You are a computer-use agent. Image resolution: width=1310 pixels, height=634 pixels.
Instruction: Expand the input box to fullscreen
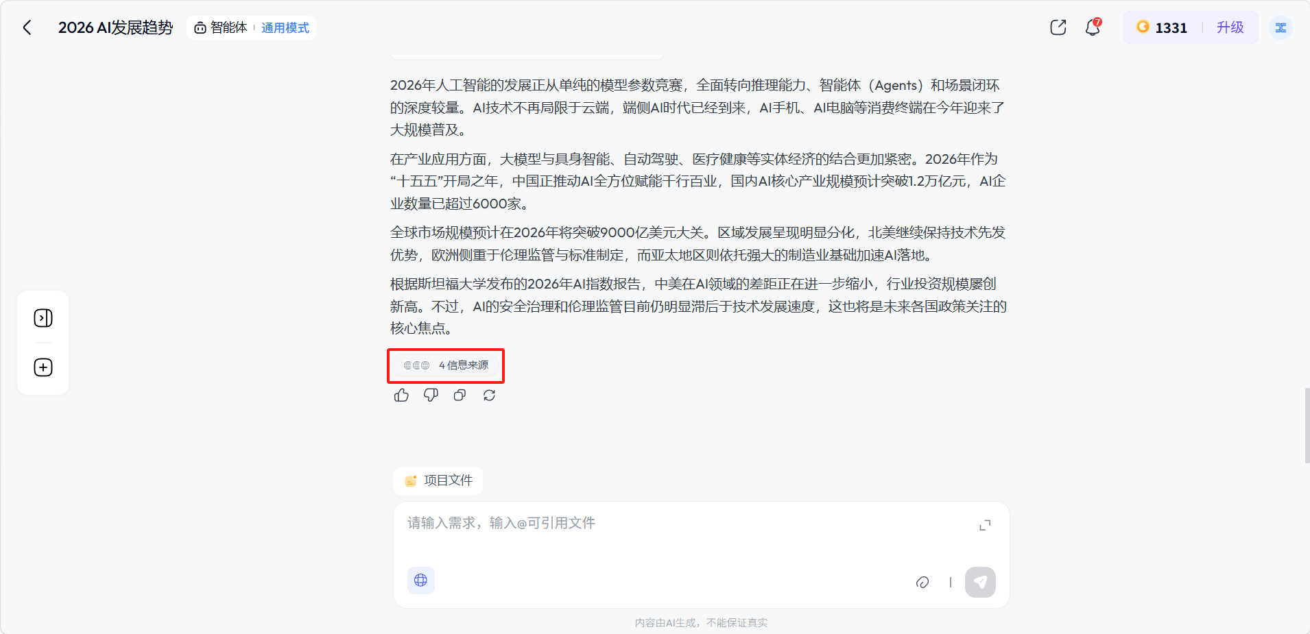click(x=985, y=525)
